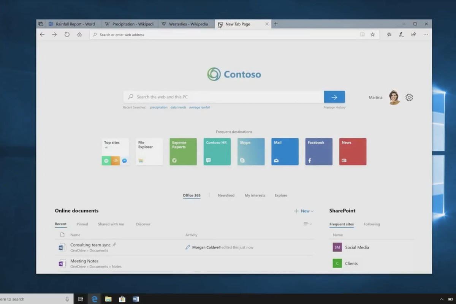Click the Manage History link
Image resolution: width=456 pixels, height=304 pixels.
point(334,108)
